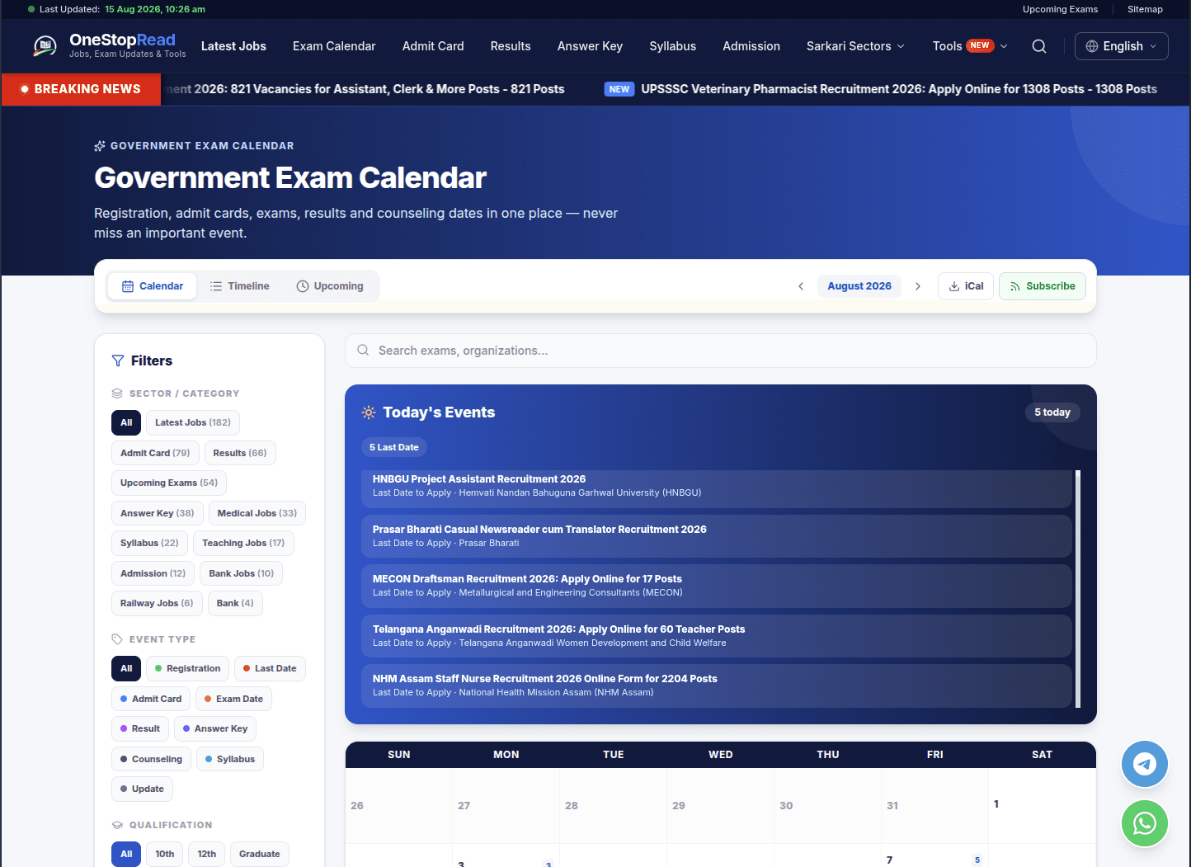The image size is (1191, 867).
Task: Click the 5 Last Date badge
Action: click(x=394, y=447)
